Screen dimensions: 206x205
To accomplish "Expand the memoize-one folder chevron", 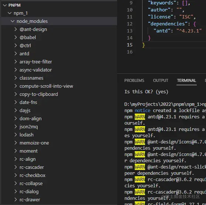I will click(x=16, y=143).
